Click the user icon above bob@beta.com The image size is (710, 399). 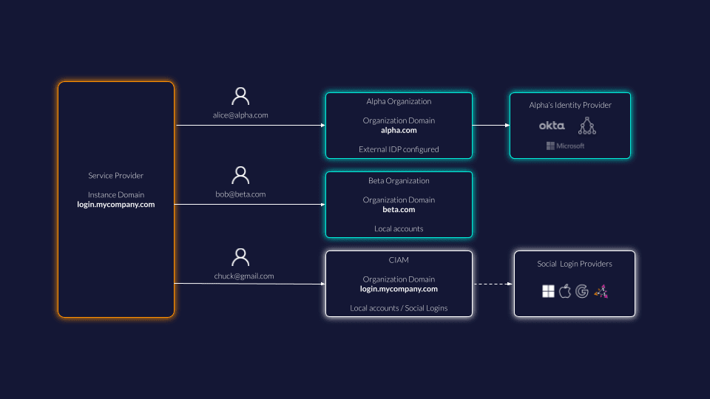click(240, 175)
